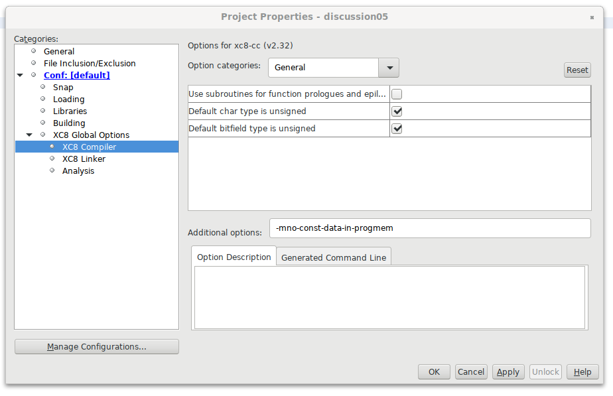
Task: Open the Libraries category
Action: tap(70, 111)
